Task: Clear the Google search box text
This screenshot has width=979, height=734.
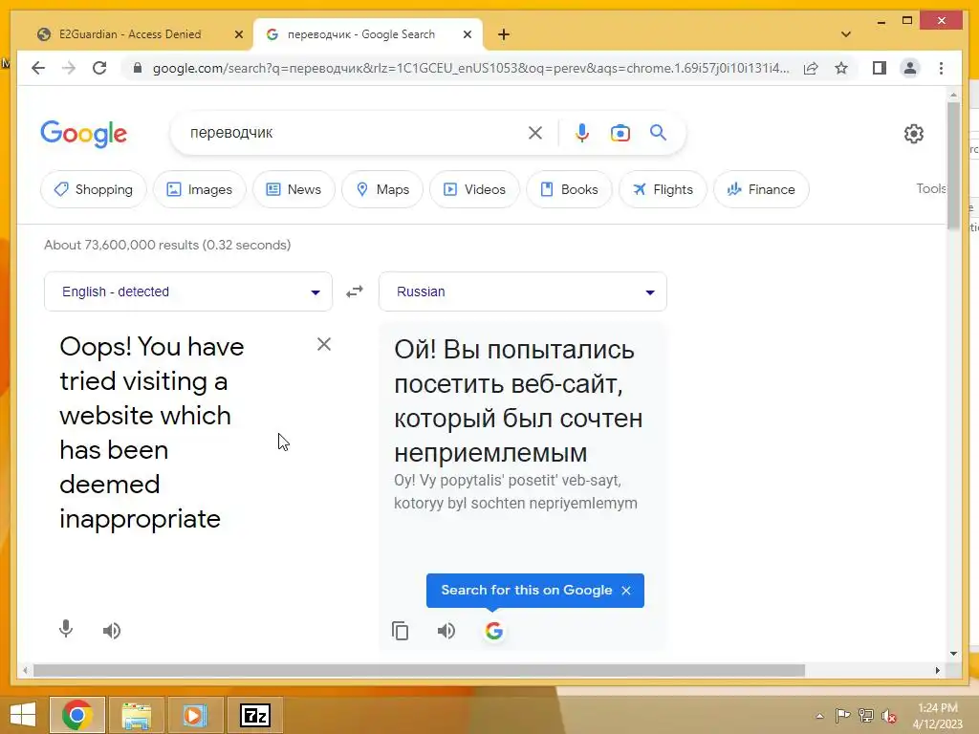Action: click(535, 133)
